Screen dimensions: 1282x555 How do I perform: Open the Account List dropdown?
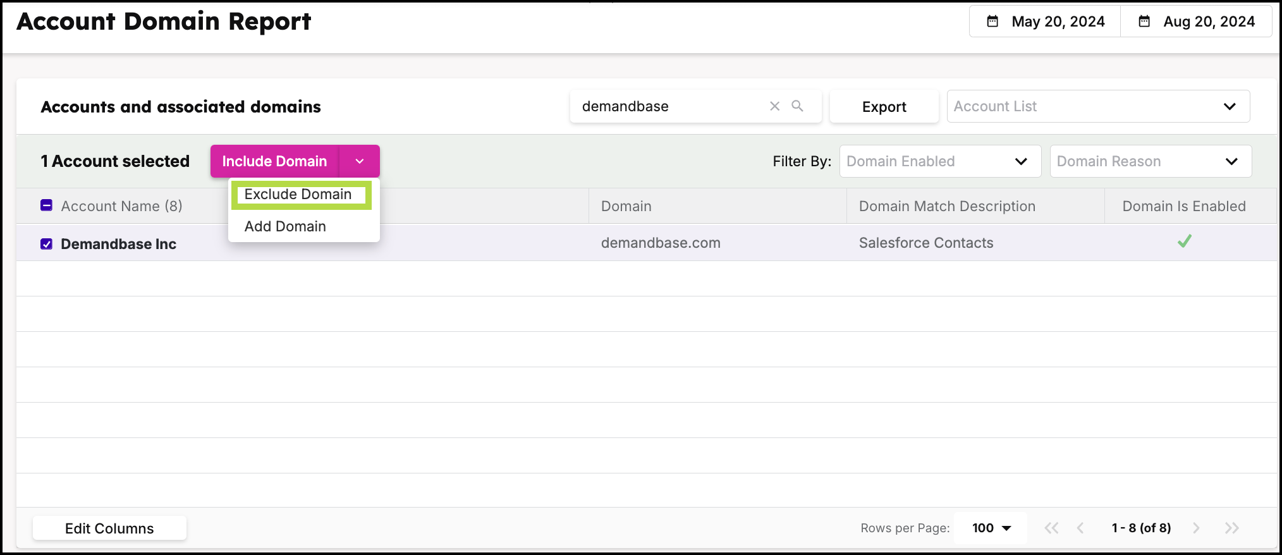pyautogui.click(x=1098, y=106)
